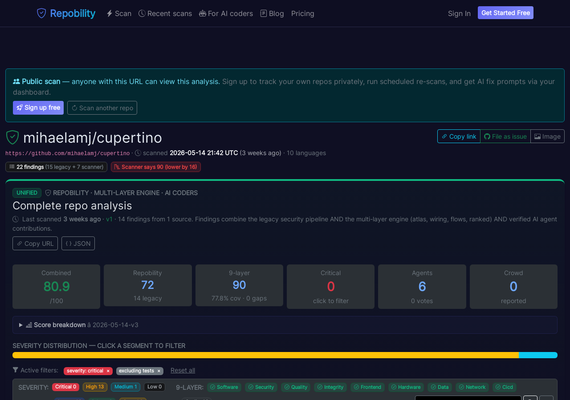570x400 pixels.
Task: Toggle High 13 severity filter
Action: [x=95, y=387]
